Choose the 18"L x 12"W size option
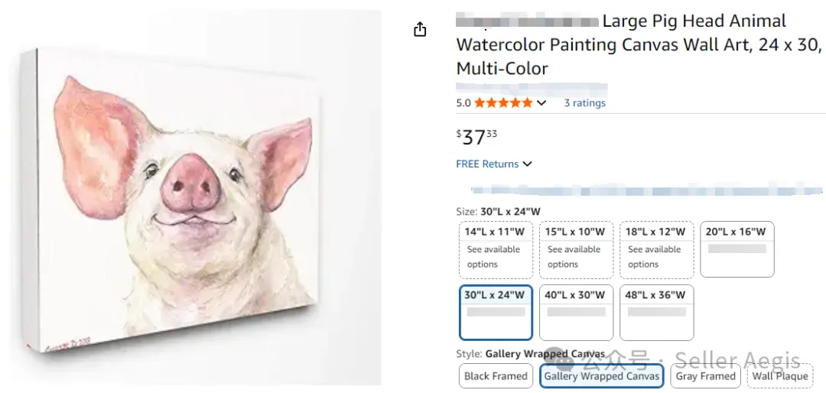The image size is (826, 393). (656, 249)
